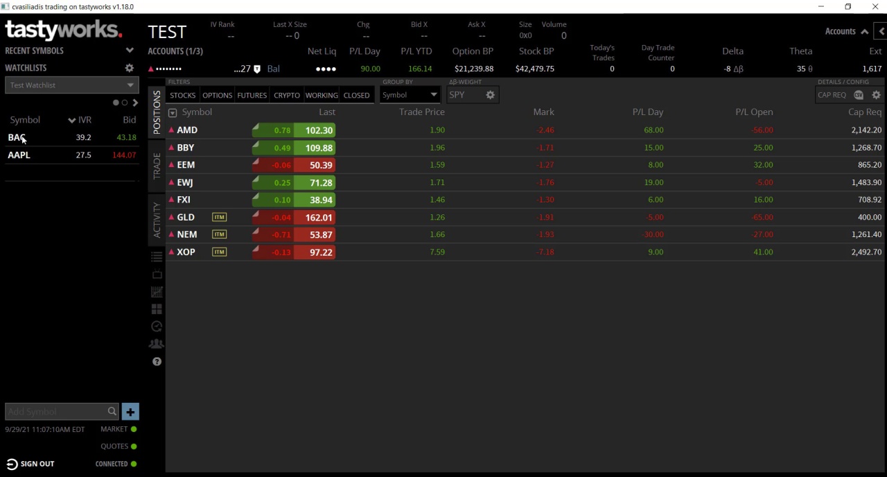Switch to the Activity tab

(157, 220)
